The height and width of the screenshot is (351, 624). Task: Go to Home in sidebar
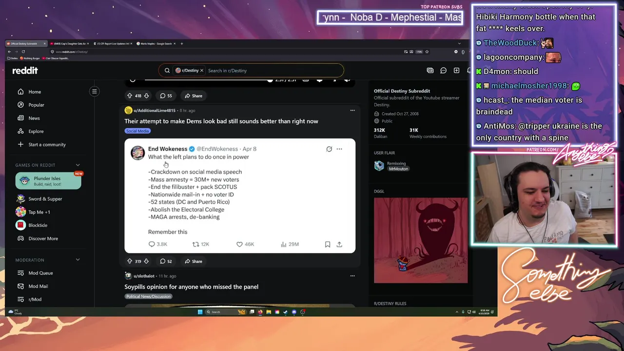coord(35,92)
